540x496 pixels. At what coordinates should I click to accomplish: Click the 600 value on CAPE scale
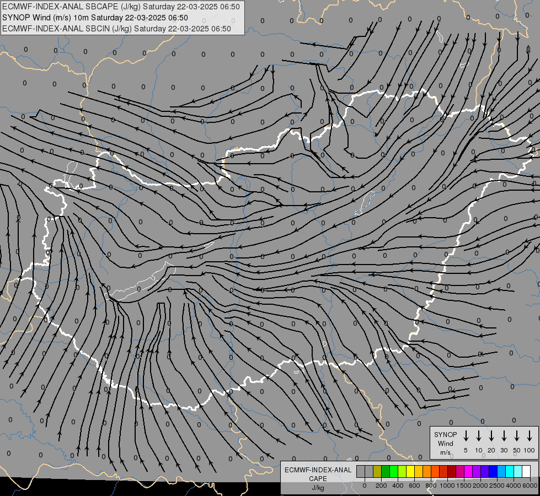(414, 486)
